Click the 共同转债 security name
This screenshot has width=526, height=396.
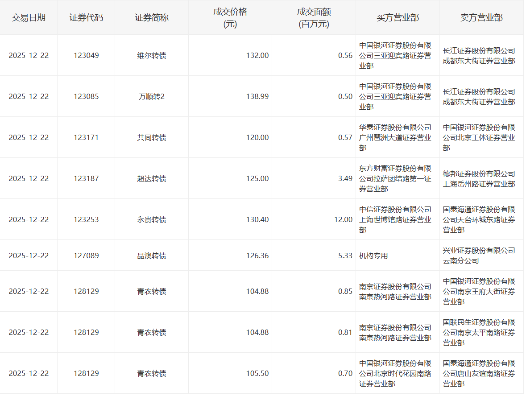[152, 138]
